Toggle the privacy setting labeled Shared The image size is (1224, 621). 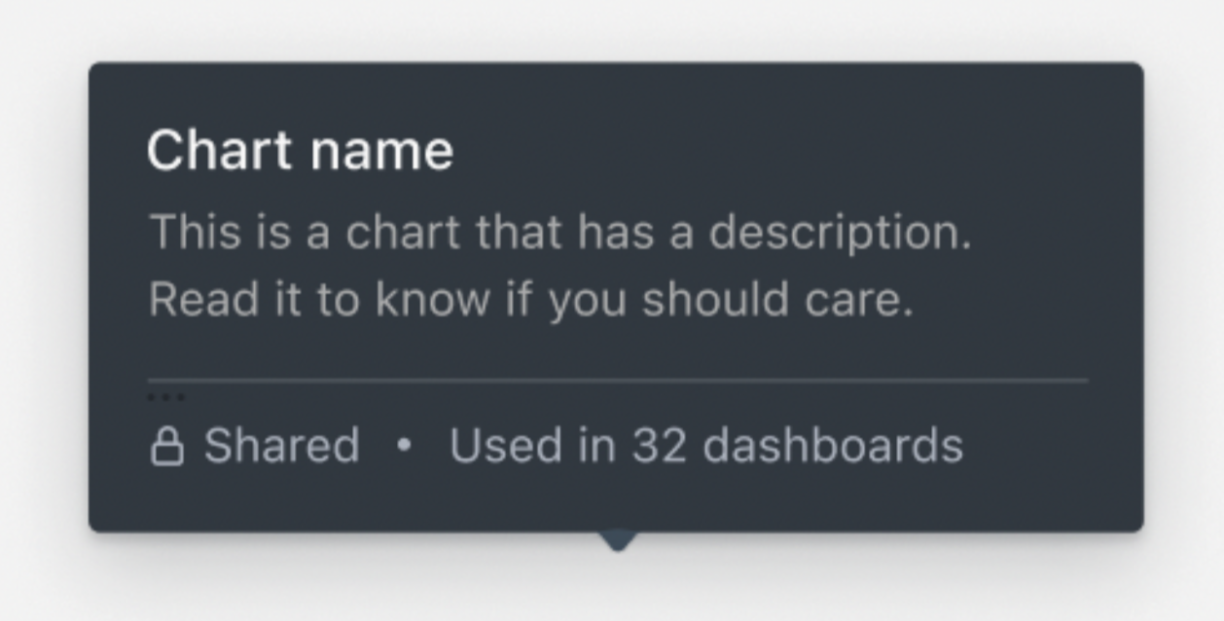tap(282, 444)
